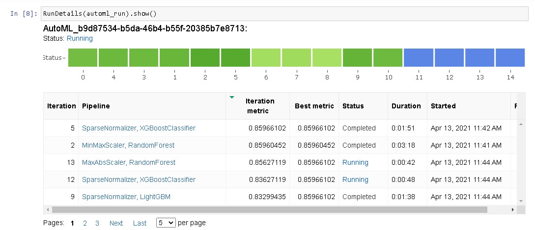Click the status block for iteration 3

[143, 57]
